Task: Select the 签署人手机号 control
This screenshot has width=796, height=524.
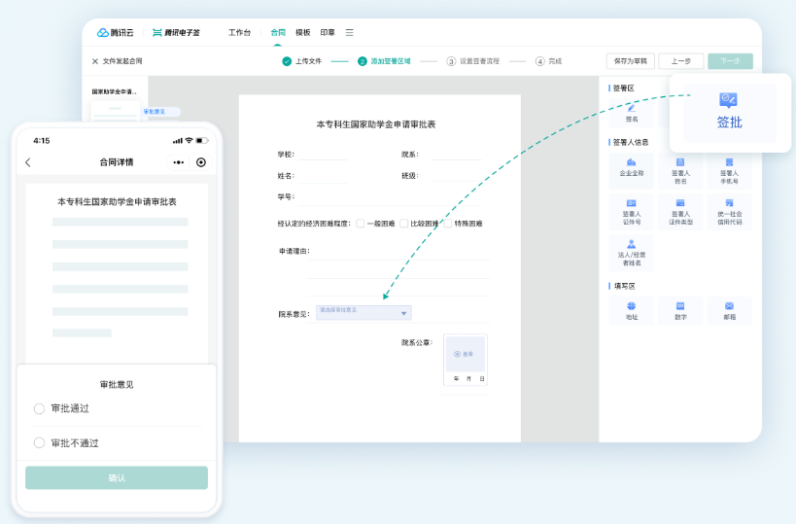Action: [x=730, y=170]
